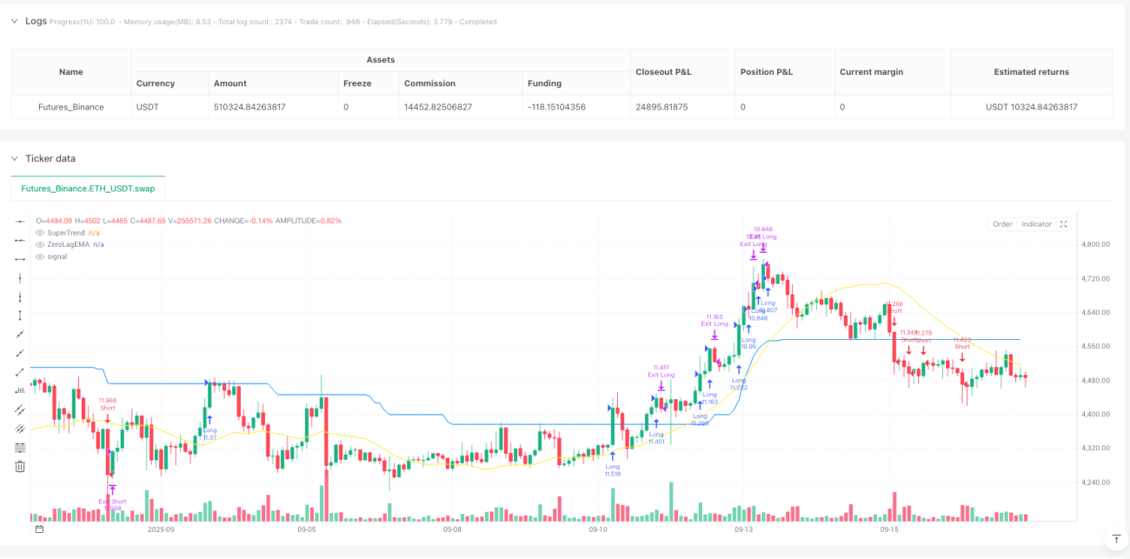Select the vertical segment line tool

(x=20, y=316)
